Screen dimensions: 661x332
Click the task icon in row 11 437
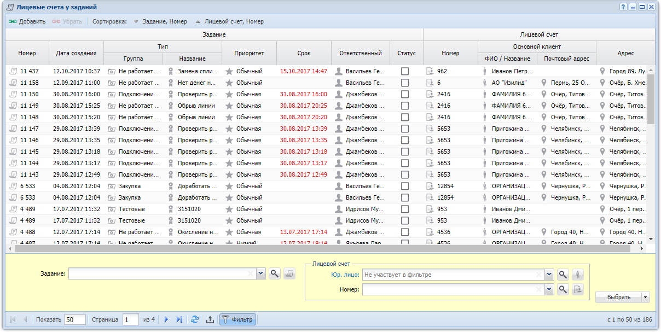(13, 71)
